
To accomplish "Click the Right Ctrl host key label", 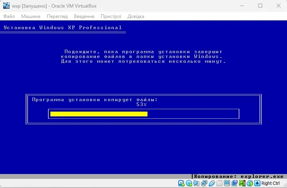I will pos(270,183).
